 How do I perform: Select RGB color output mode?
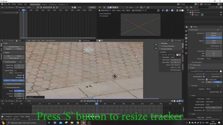tap(218, 82)
